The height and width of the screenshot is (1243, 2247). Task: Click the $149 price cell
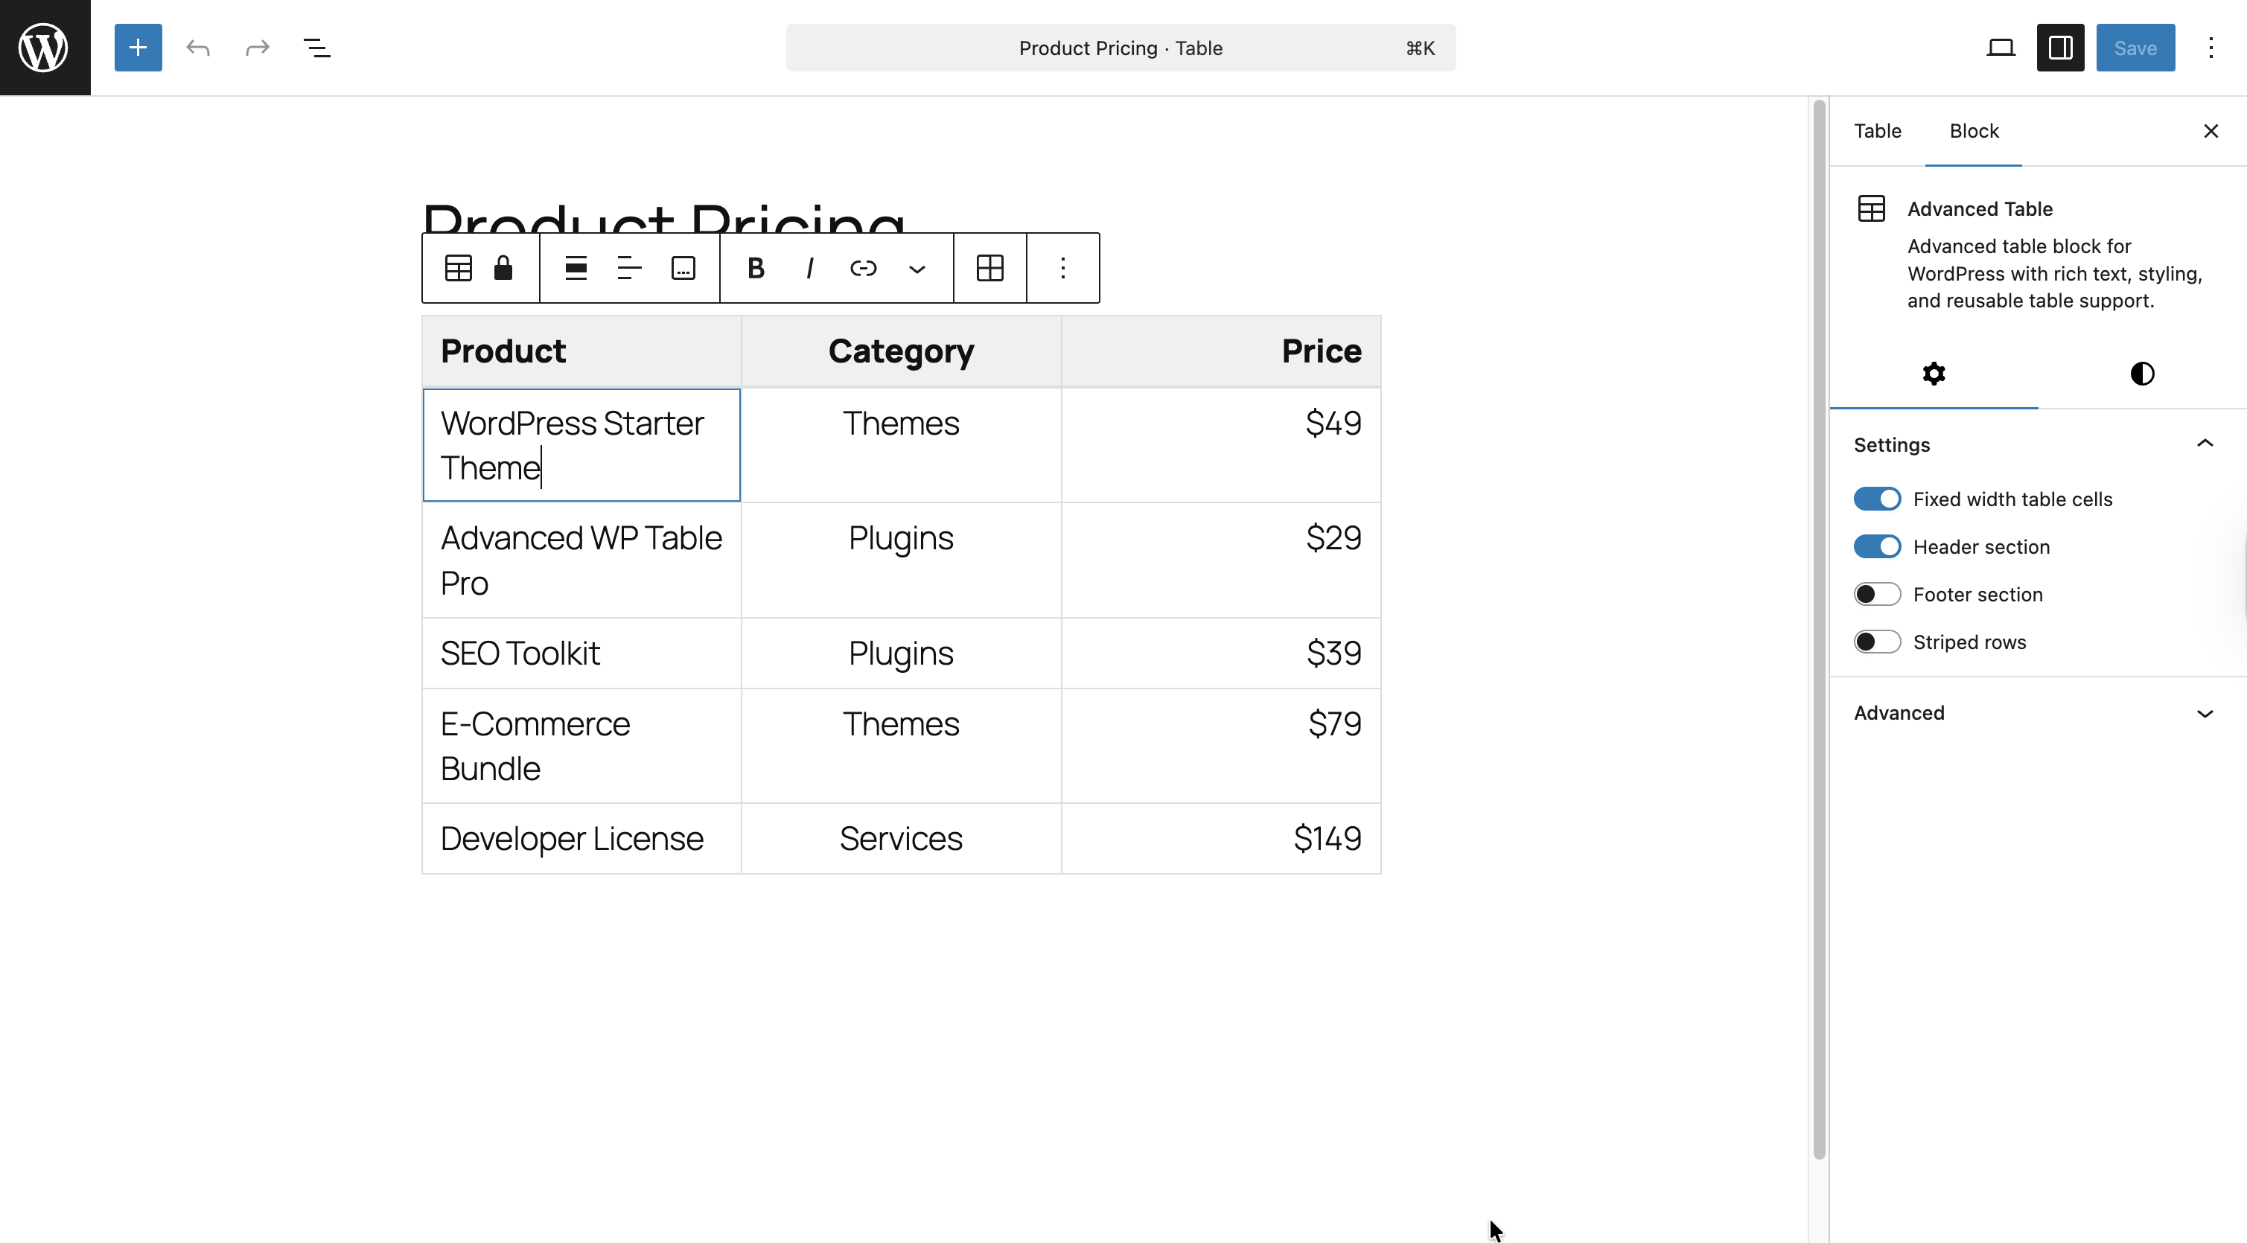coord(1220,838)
